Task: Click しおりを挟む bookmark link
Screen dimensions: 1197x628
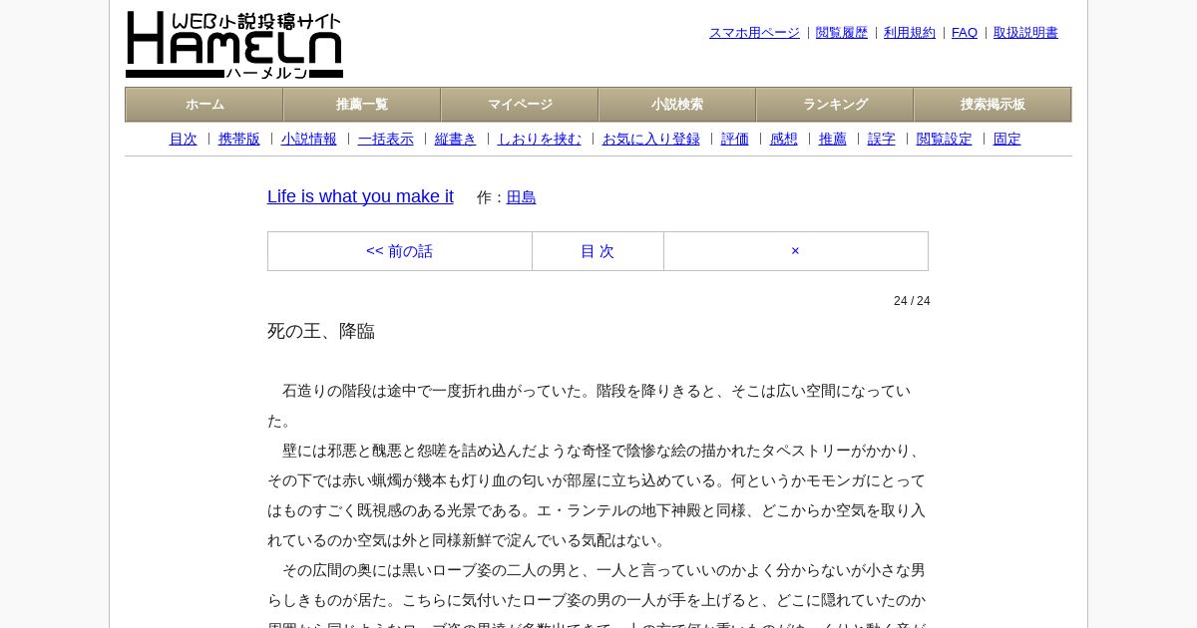Action: [540, 140]
